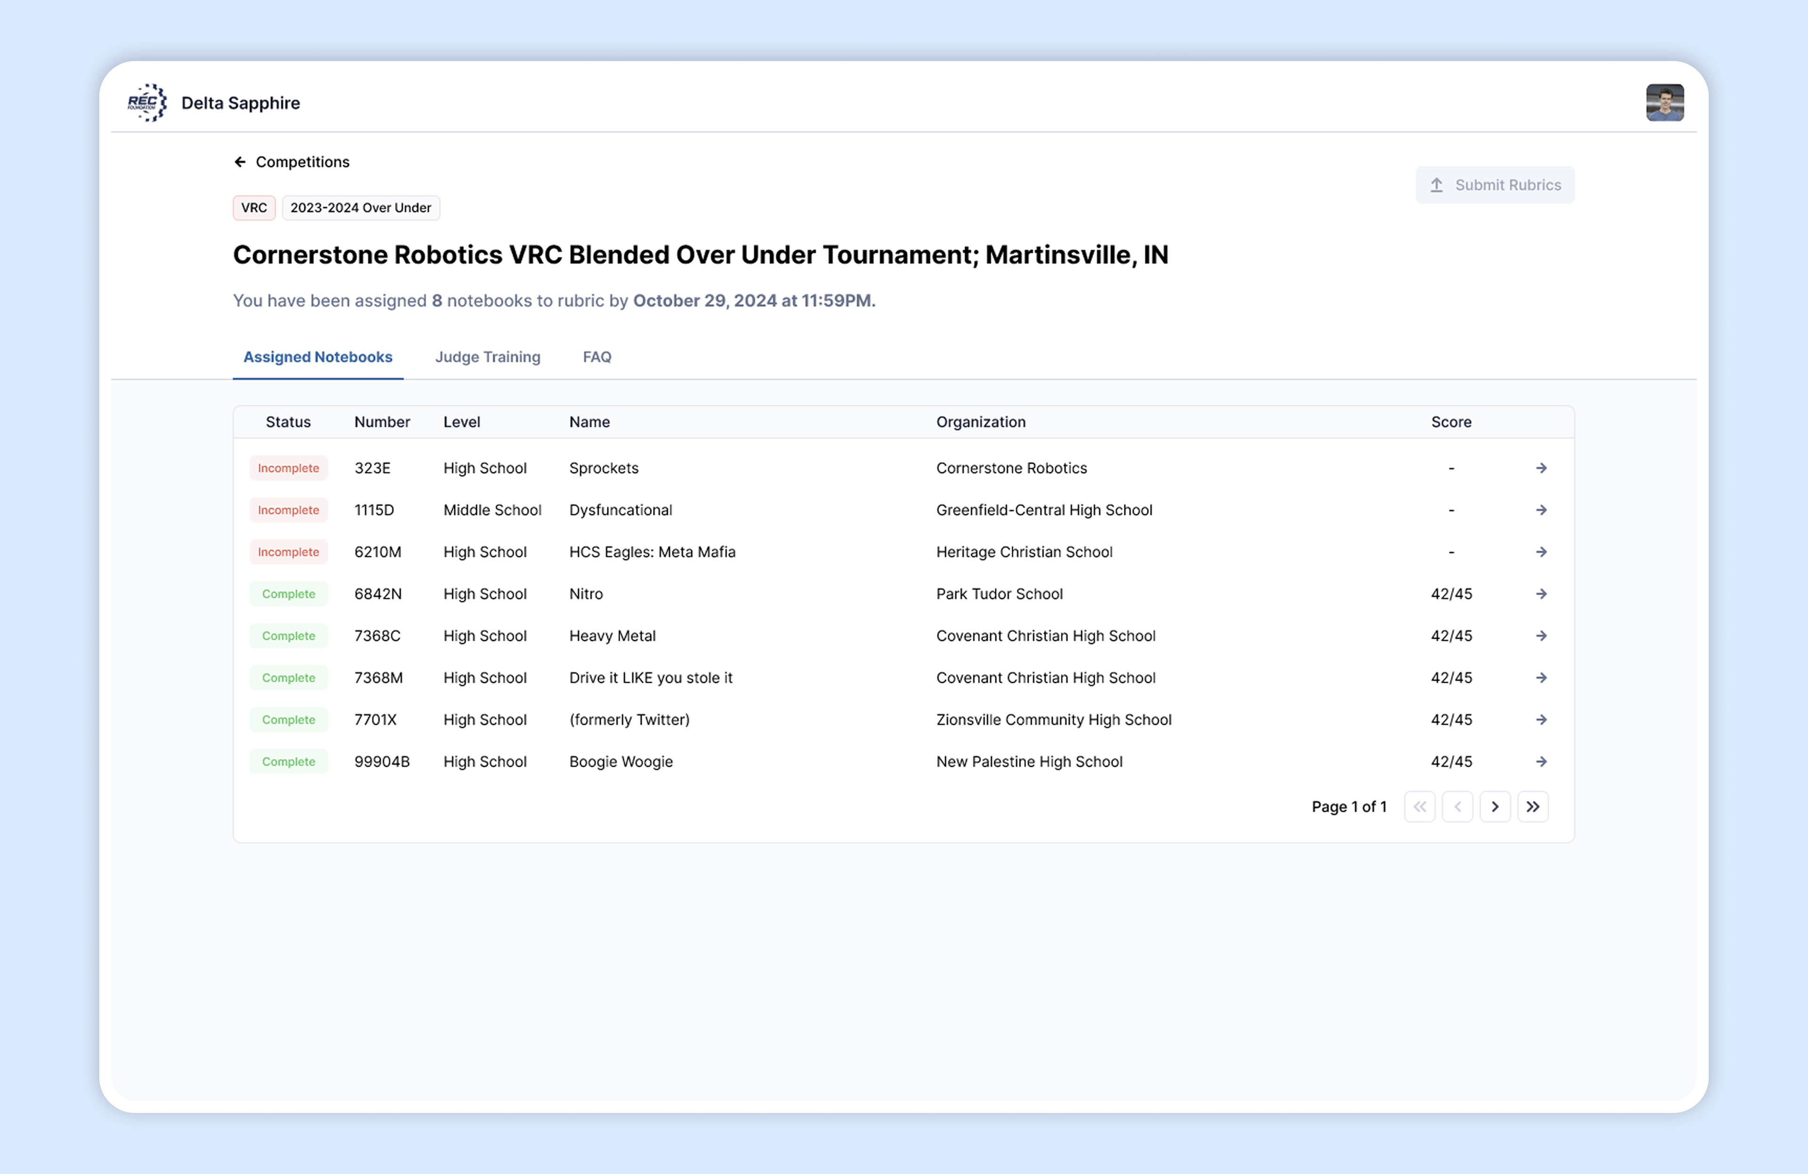Viewport: 1808px width, 1174px height.
Task: Click the Score column header
Action: tap(1450, 422)
